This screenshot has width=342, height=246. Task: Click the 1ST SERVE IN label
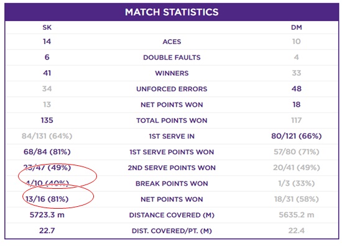(x=172, y=137)
